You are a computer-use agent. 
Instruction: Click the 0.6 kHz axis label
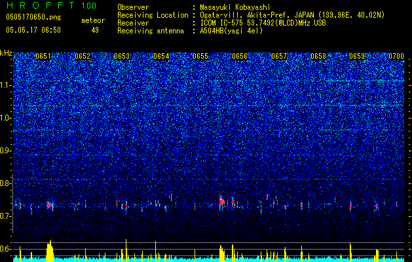(x=6, y=249)
